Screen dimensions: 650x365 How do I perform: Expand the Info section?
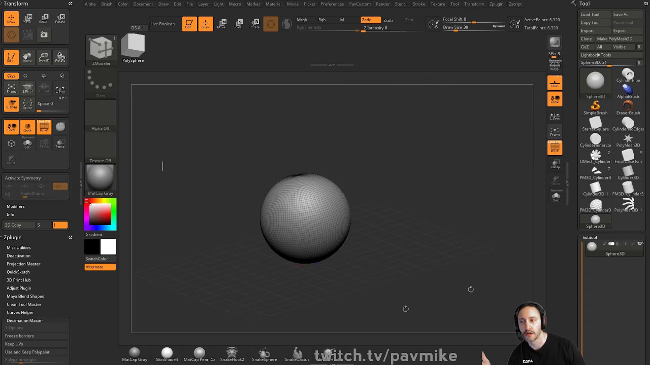10,214
